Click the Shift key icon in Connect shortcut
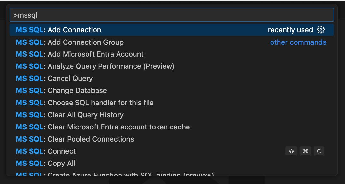The height and width of the screenshot is (184, 345). tap(291, 151)
